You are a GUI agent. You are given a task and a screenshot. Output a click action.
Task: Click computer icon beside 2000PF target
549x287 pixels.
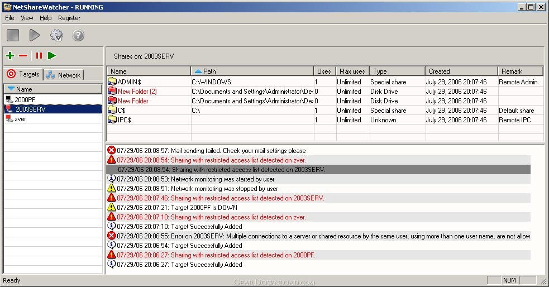click(9, 99)
